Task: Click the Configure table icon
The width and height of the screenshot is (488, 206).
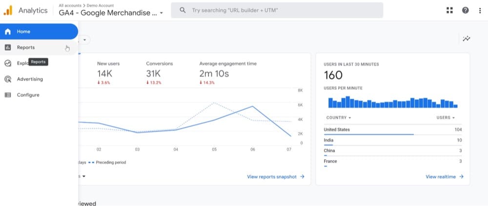Action: pyautogui.click(x=8, y=95)
